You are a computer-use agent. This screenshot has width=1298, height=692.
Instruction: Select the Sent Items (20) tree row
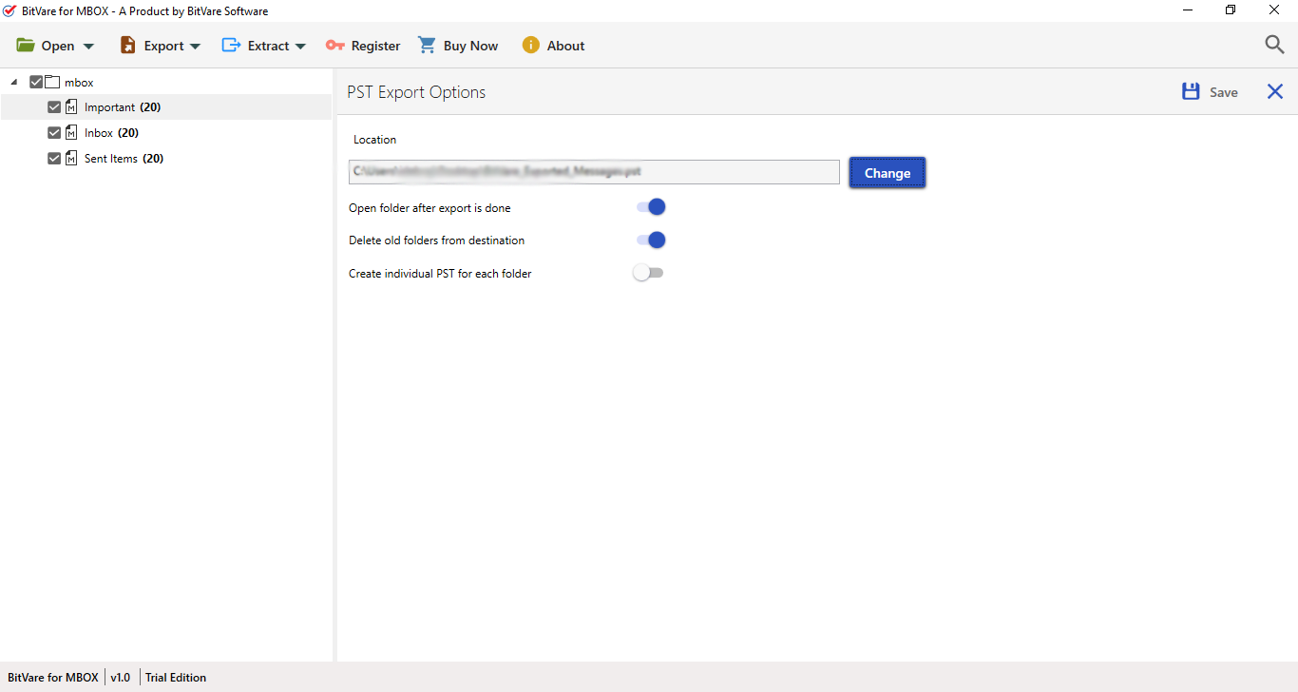coord(166,159)
